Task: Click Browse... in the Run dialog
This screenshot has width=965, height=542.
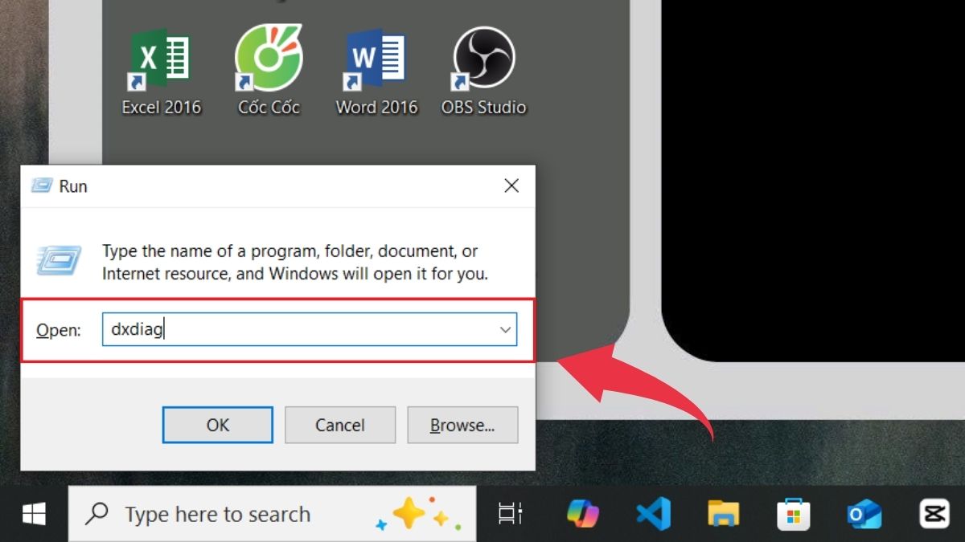Action: point(462,425)
